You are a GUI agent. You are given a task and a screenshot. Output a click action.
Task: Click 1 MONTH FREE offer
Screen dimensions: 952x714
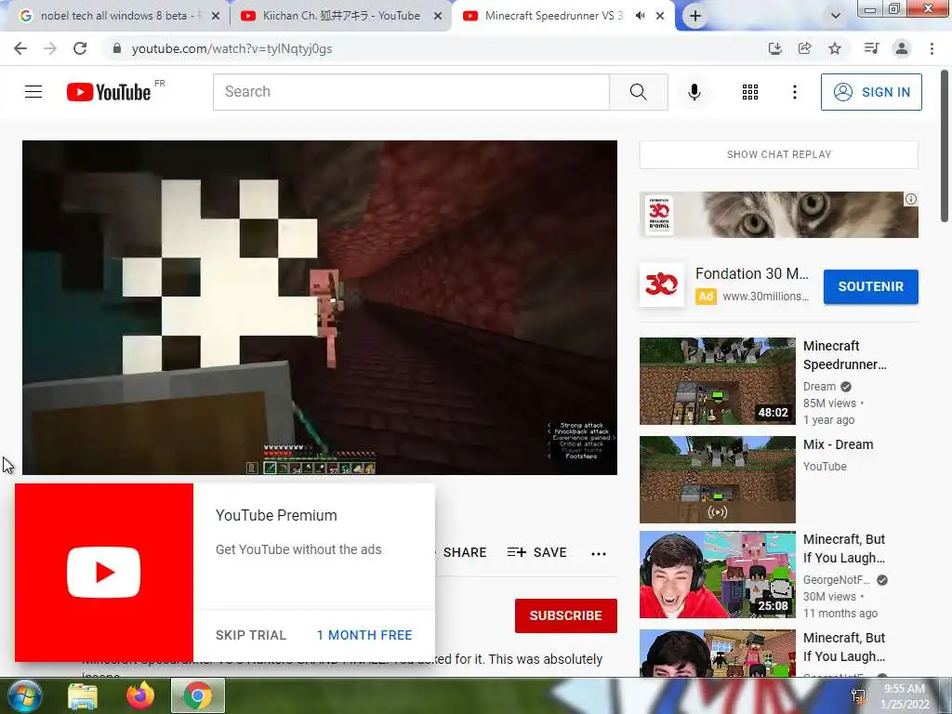[364, 635]
